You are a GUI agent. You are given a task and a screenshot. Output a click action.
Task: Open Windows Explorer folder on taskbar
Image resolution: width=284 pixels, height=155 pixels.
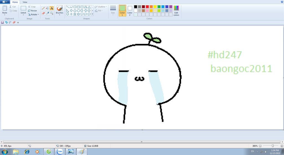coord(16,152)
